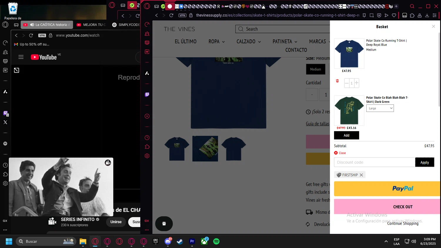Viewport: 441px width, 248px height.
Task: Open EL ÚLTIMO menu item
Action: point(186,41)
